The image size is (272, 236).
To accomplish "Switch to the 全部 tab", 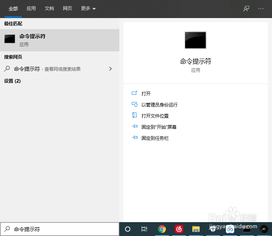I will [x=13, y=8].
